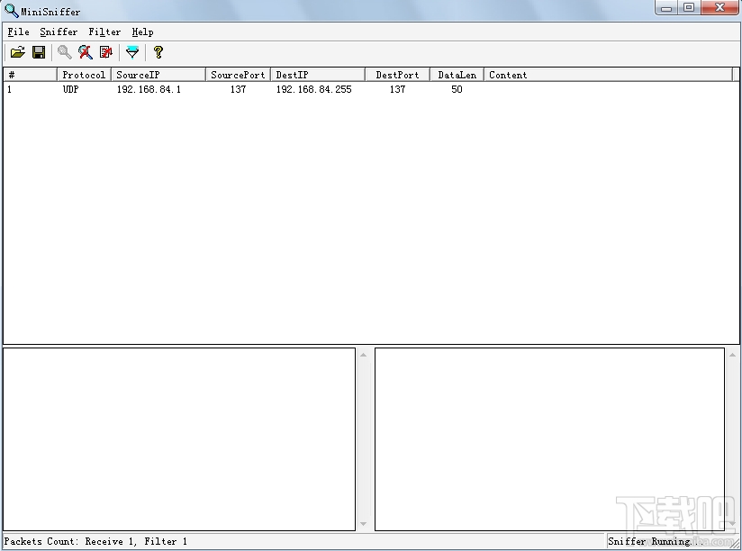Save captured packets with the floppy disk icon
This screenshot has width=742, height=551.
tap(39, 52)
